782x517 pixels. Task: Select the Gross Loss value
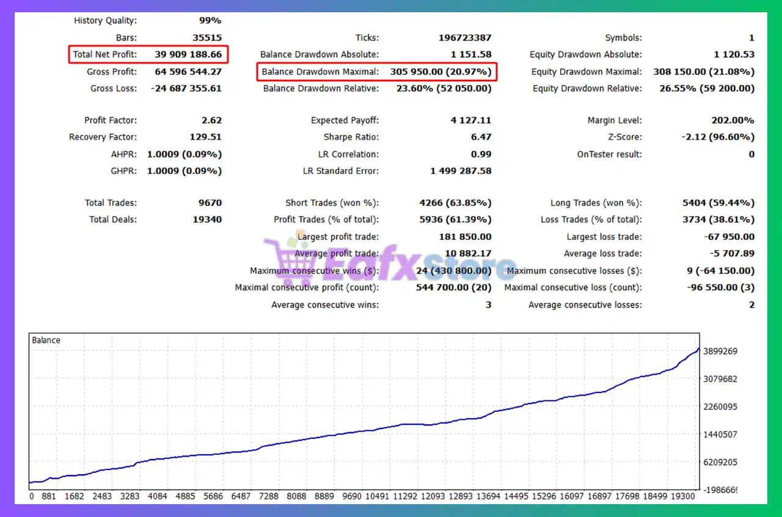click(x=186, y=89)
